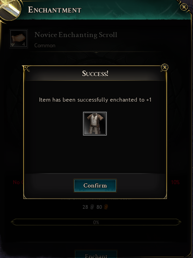193x258 pixels.
Task: Click the Common rarity label
Action: [45, 45]
